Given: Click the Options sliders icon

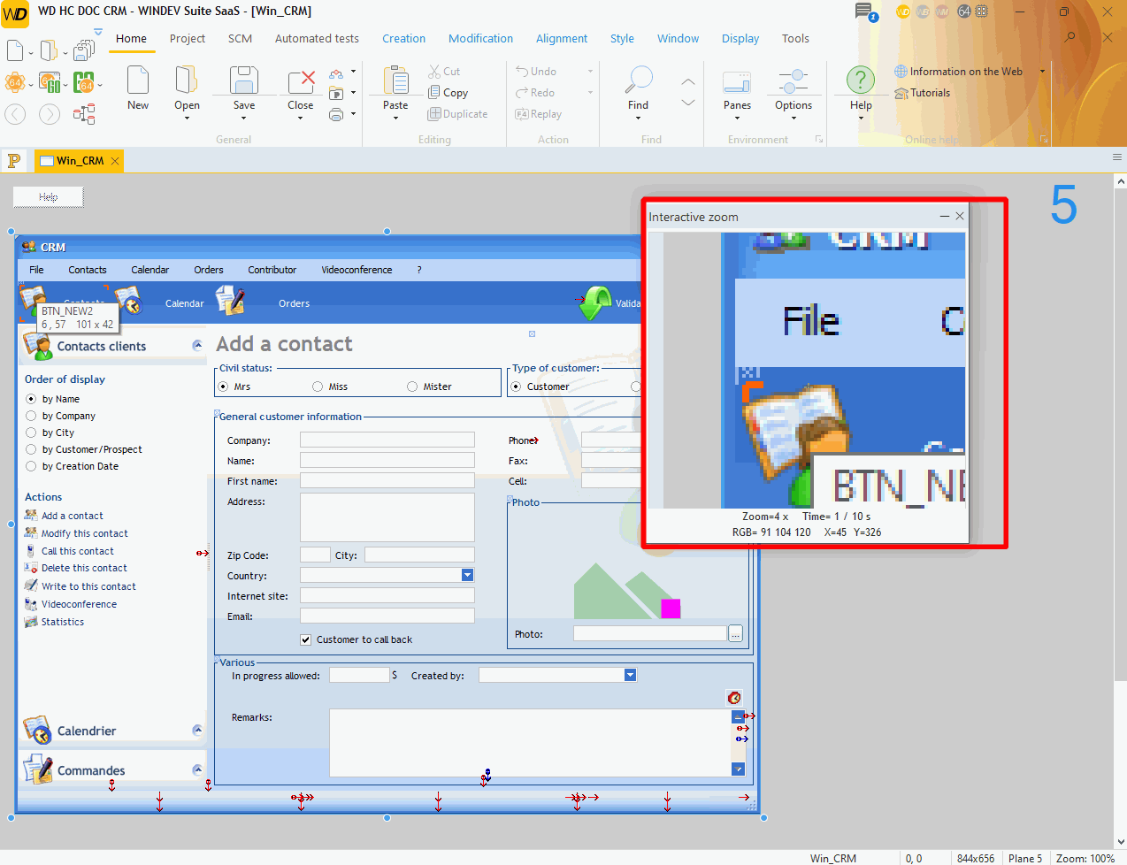Looking at the screenshot, I should pos(793,81).
